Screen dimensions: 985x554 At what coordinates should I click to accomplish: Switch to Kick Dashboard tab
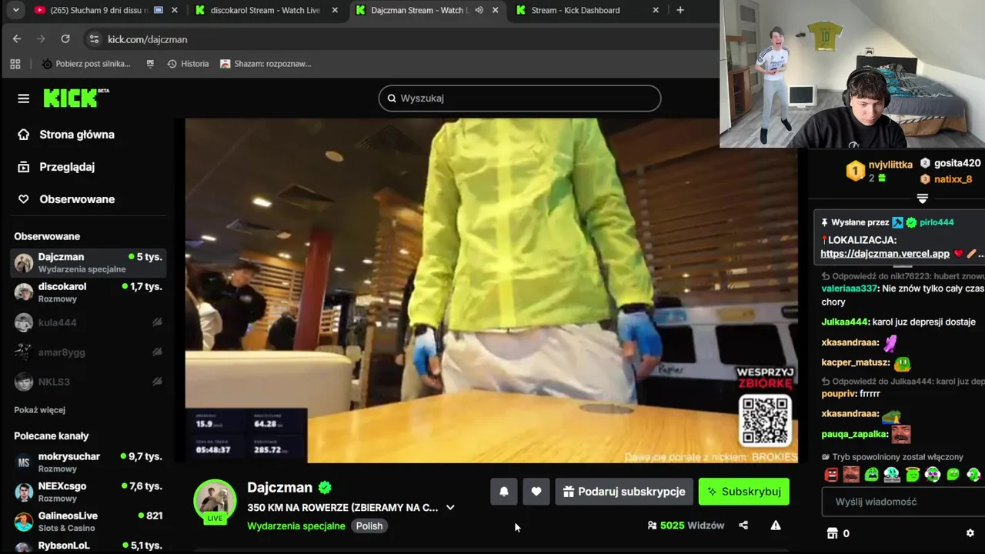589,10
